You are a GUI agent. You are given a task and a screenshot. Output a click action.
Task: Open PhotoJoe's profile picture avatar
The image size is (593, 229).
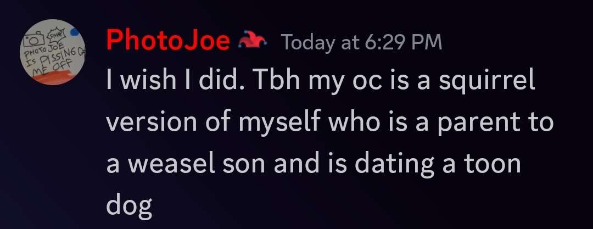click(x=52, y=55)
